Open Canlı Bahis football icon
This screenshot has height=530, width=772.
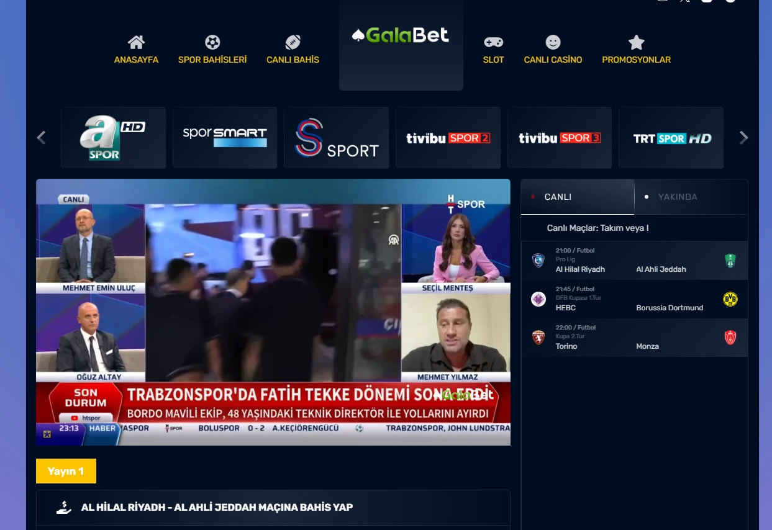coord(293,42)
